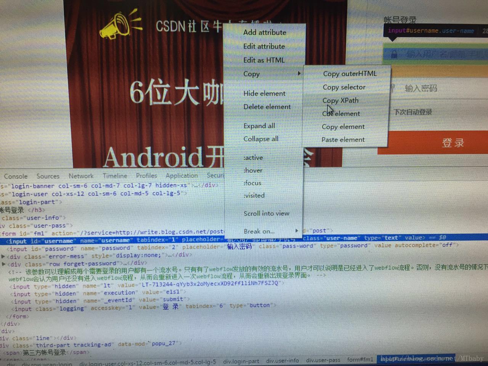Open the Profiles tab
Screen dimensions: 488x366
click(146, 175)
